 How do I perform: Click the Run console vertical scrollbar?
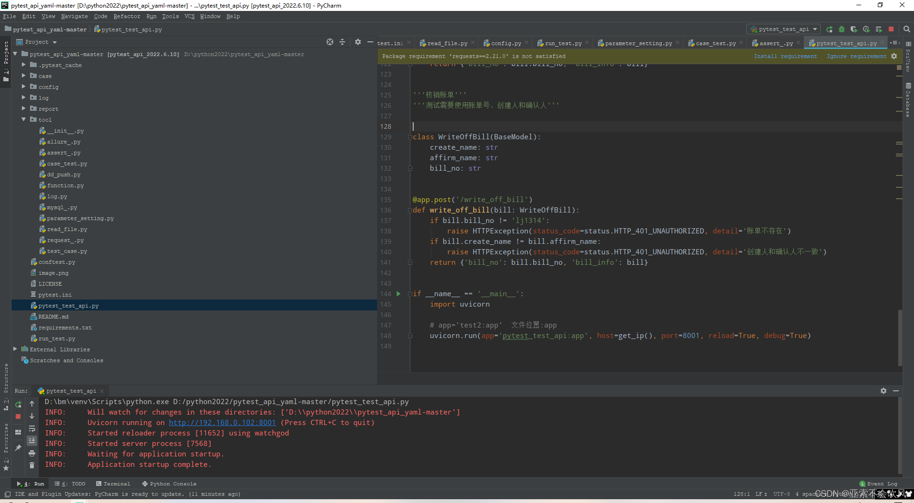coord(900,436)
